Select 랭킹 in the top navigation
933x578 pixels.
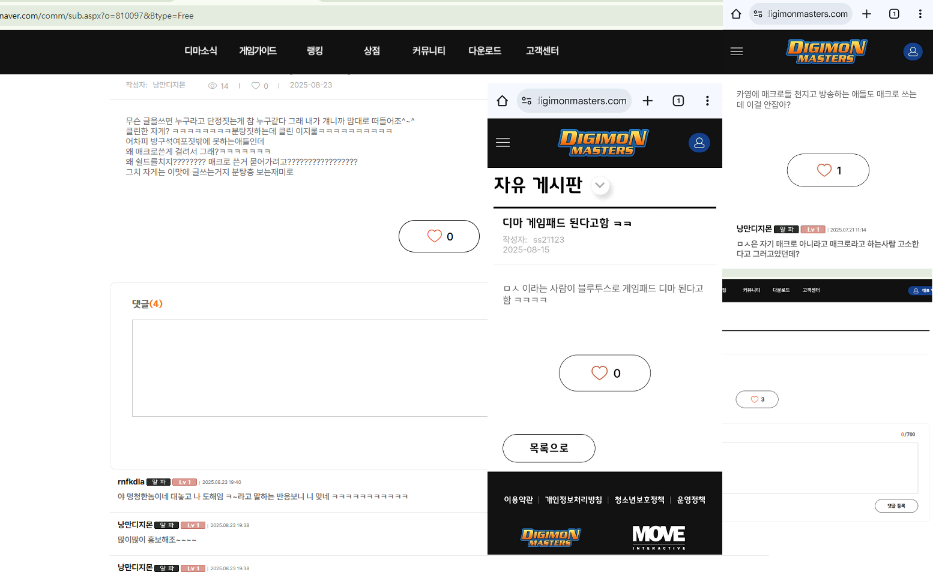tap(315, 51)
